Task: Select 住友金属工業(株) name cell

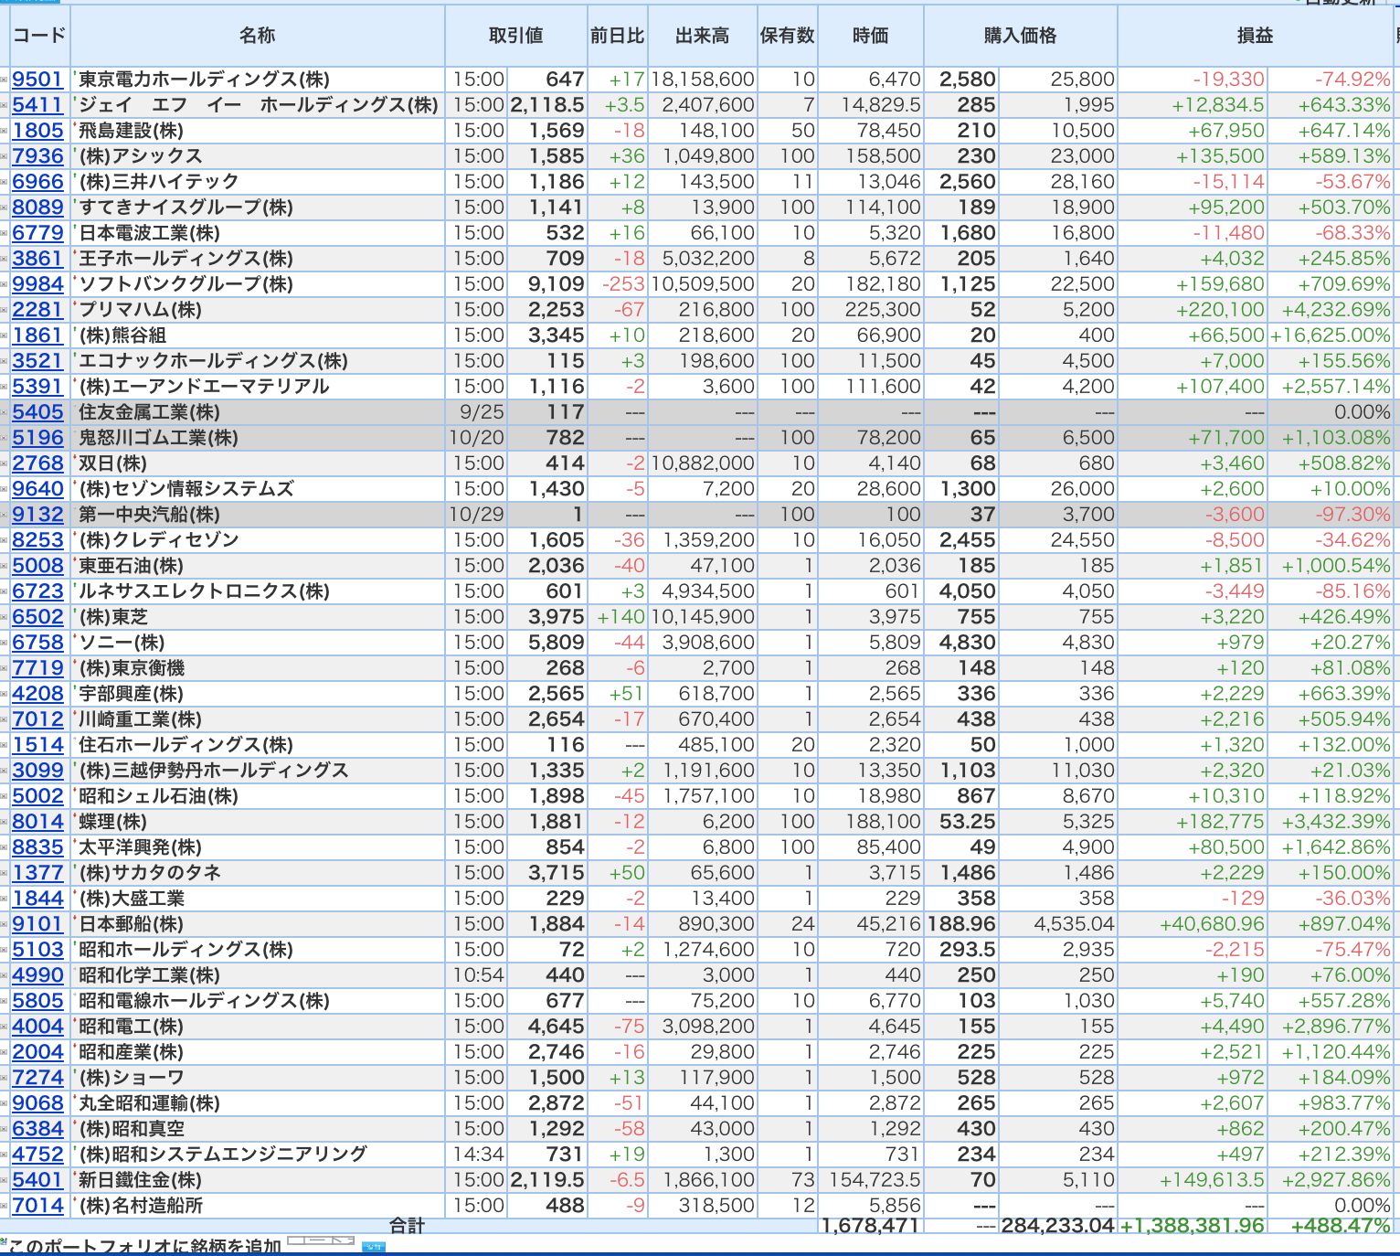Action: pyautogui.click(x=258, y=412)
